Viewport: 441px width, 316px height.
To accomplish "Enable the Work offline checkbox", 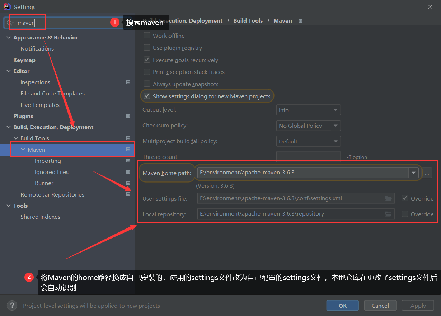I will (x=147, y=36).
